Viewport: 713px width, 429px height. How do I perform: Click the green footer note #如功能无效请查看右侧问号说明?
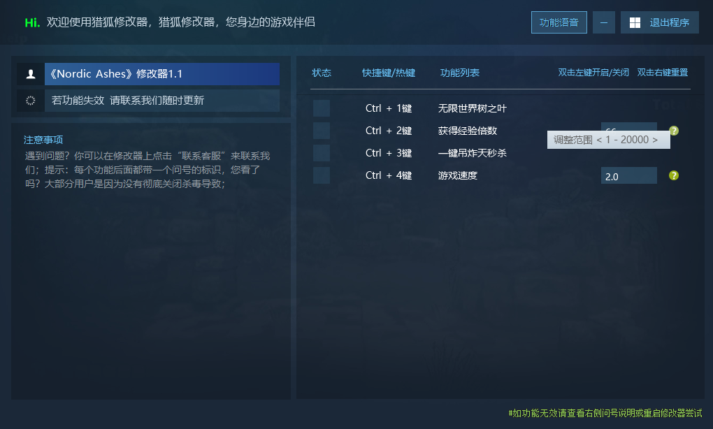tap(605, 413)
